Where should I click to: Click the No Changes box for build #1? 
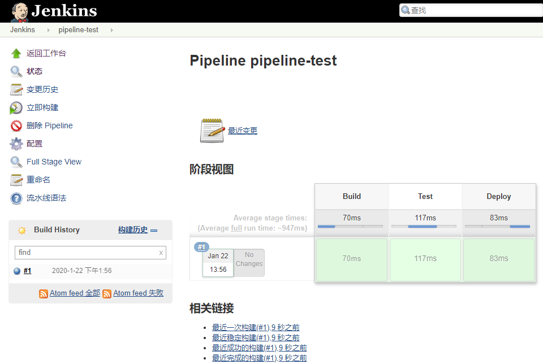tap(249, 263)
